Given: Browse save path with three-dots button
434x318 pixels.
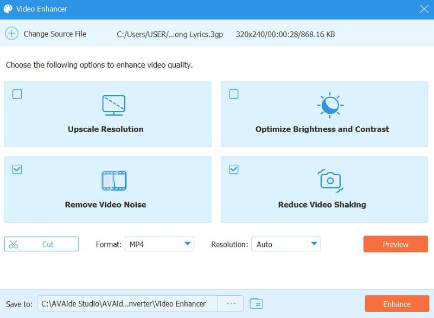Looking at the screenshot, I should click(231, 304).
